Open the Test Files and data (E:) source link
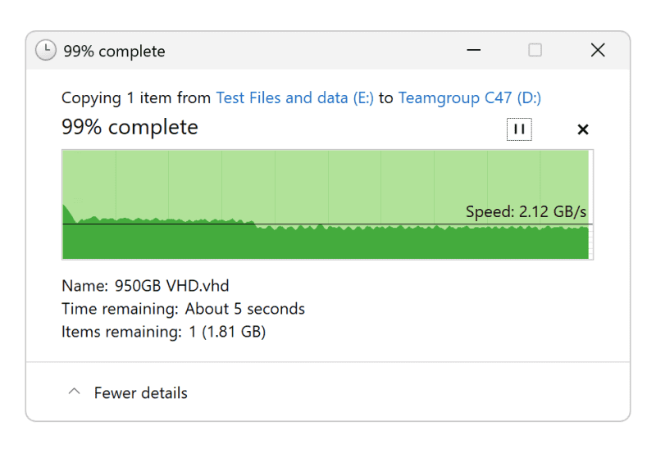656x453 pixels. coord(294,98)
